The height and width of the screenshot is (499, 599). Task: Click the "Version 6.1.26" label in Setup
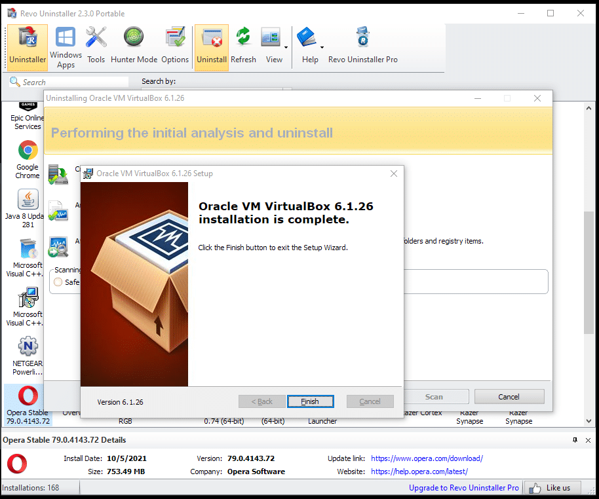(121, 402)
